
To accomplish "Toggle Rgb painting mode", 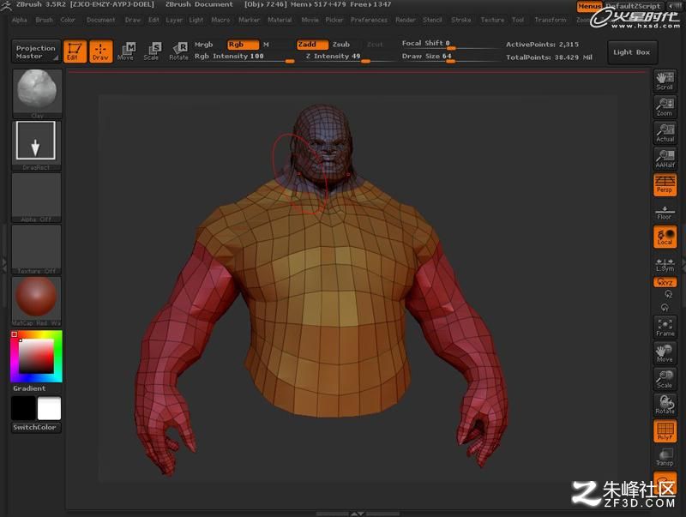I will (243, 45).
